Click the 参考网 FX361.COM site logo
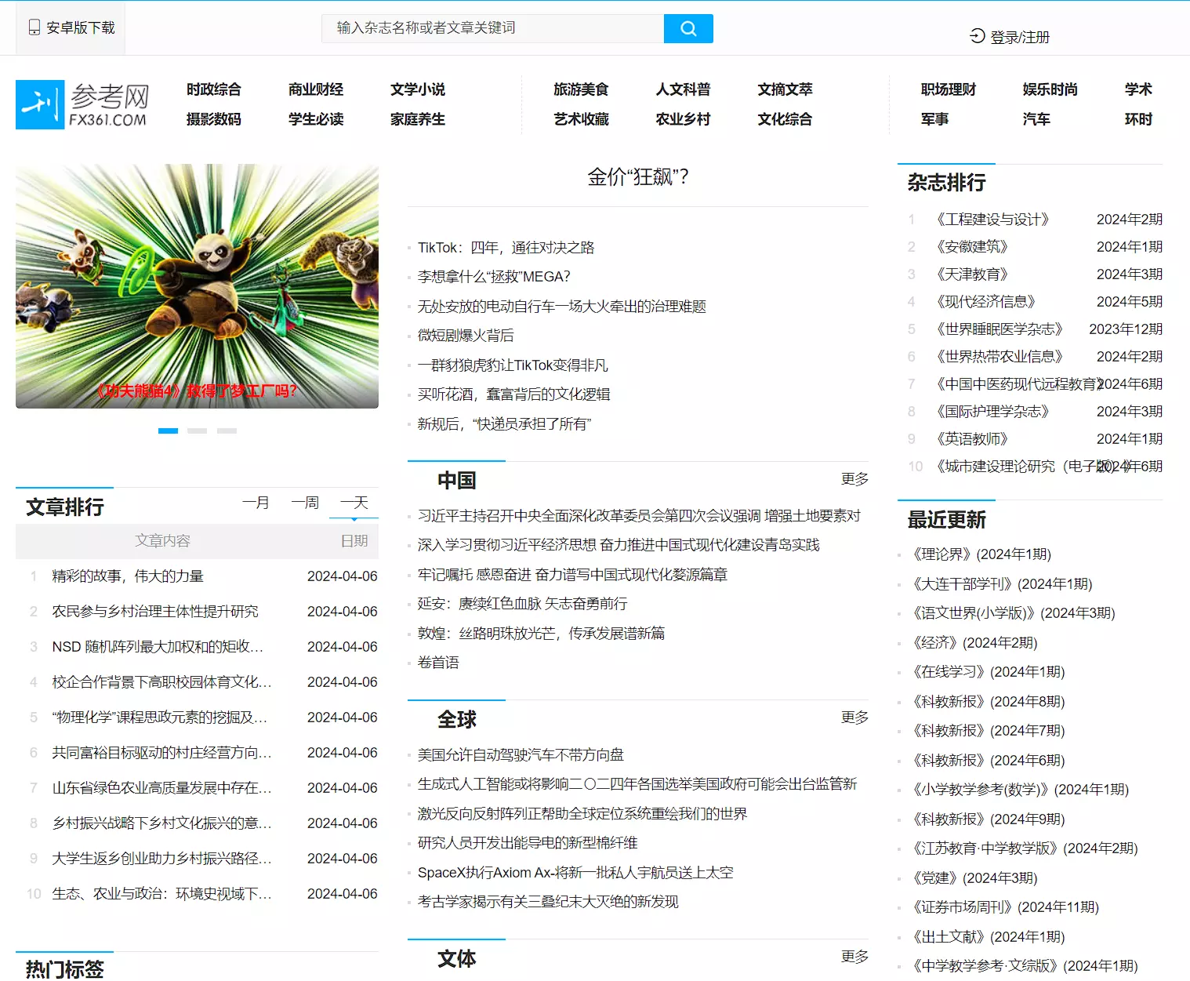 tap(83, 104)
